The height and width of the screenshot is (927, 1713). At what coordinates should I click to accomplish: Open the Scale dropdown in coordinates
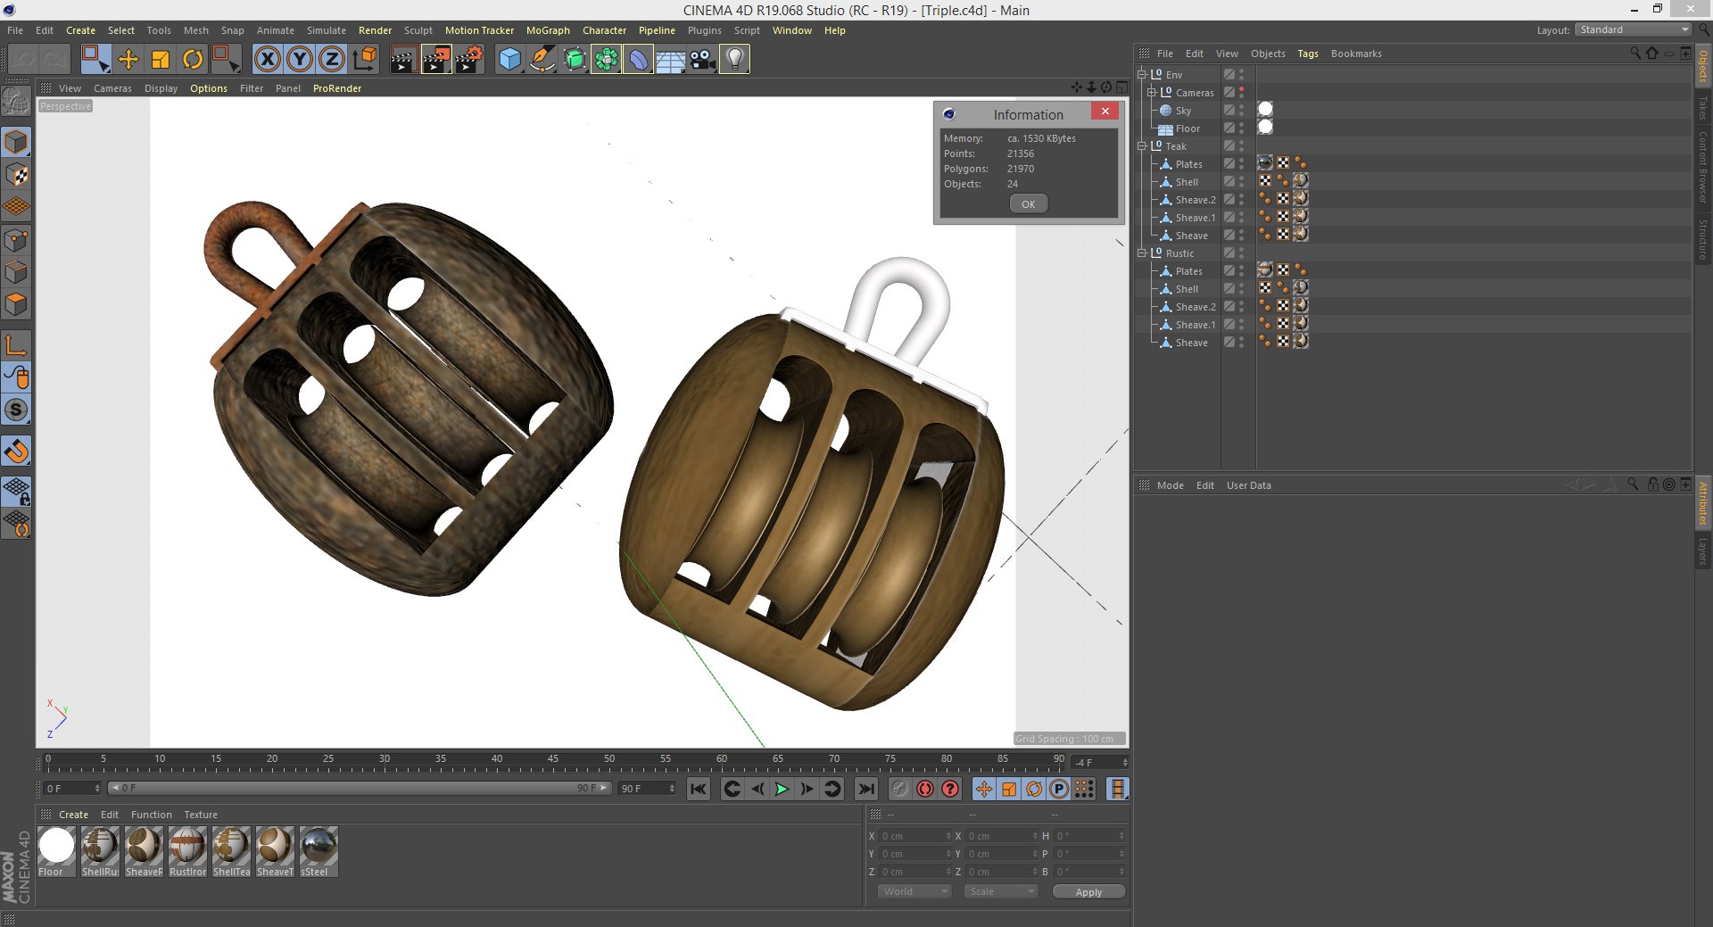(1001, 891)
